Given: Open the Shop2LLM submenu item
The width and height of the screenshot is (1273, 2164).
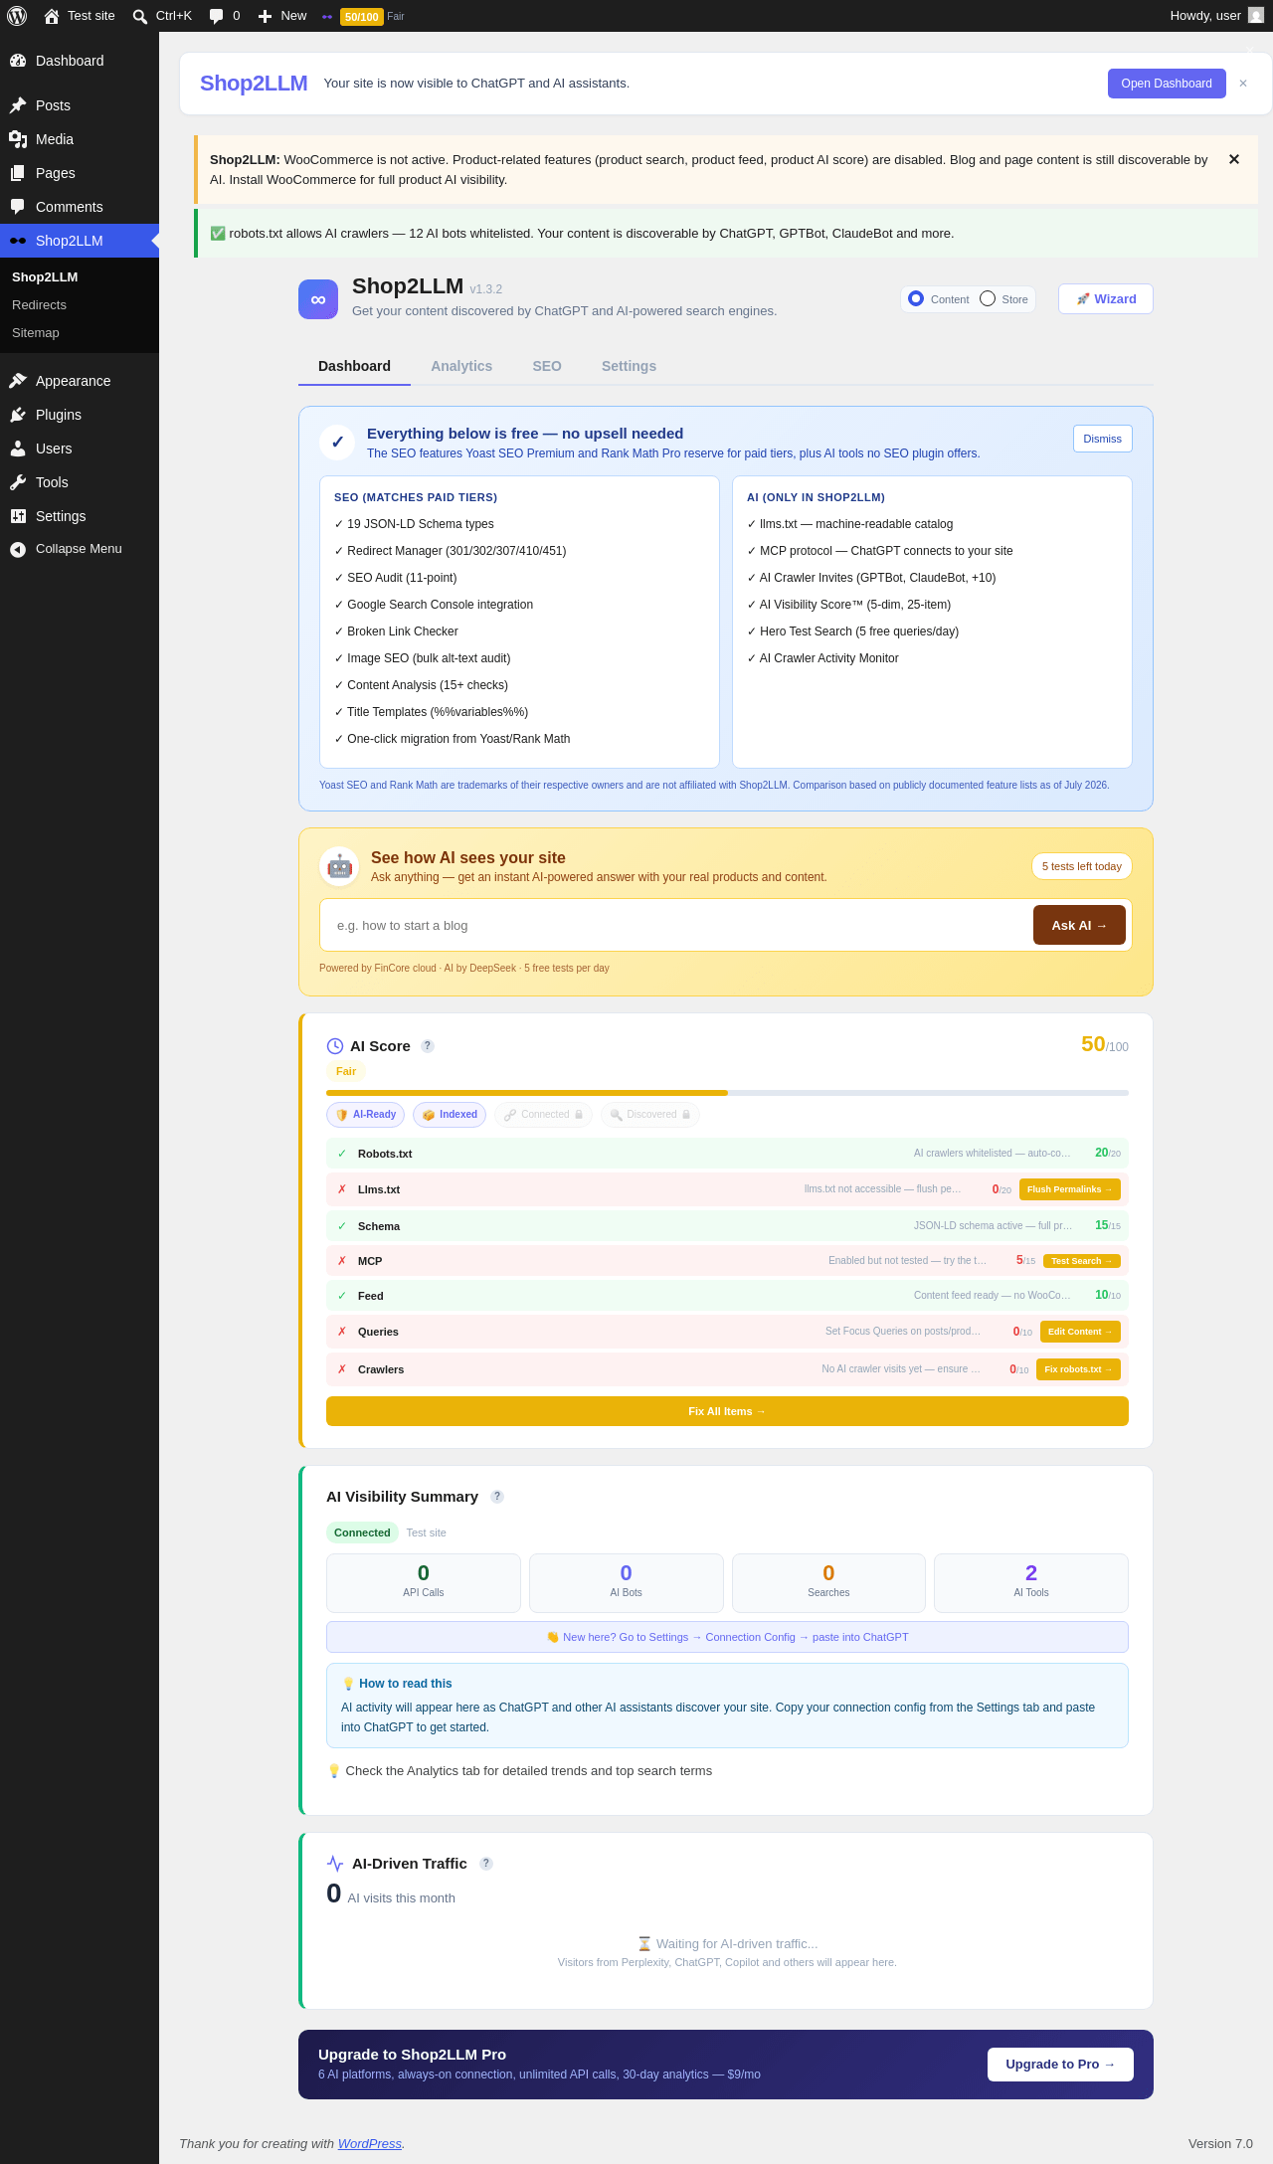Looking at the screenshot, I should coord(80,277).
